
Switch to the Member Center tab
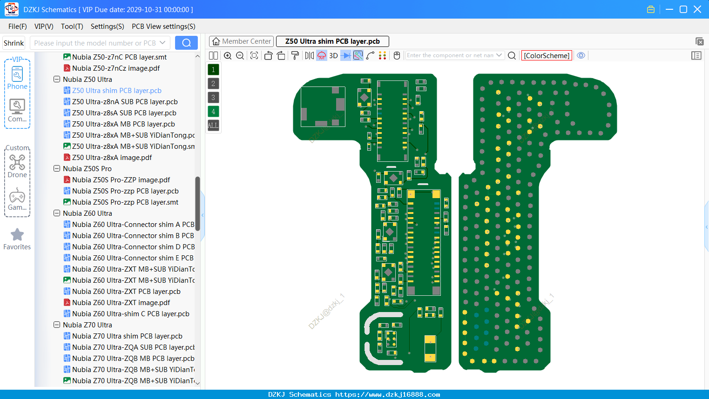pyautogui.click(x=242, y=41)
